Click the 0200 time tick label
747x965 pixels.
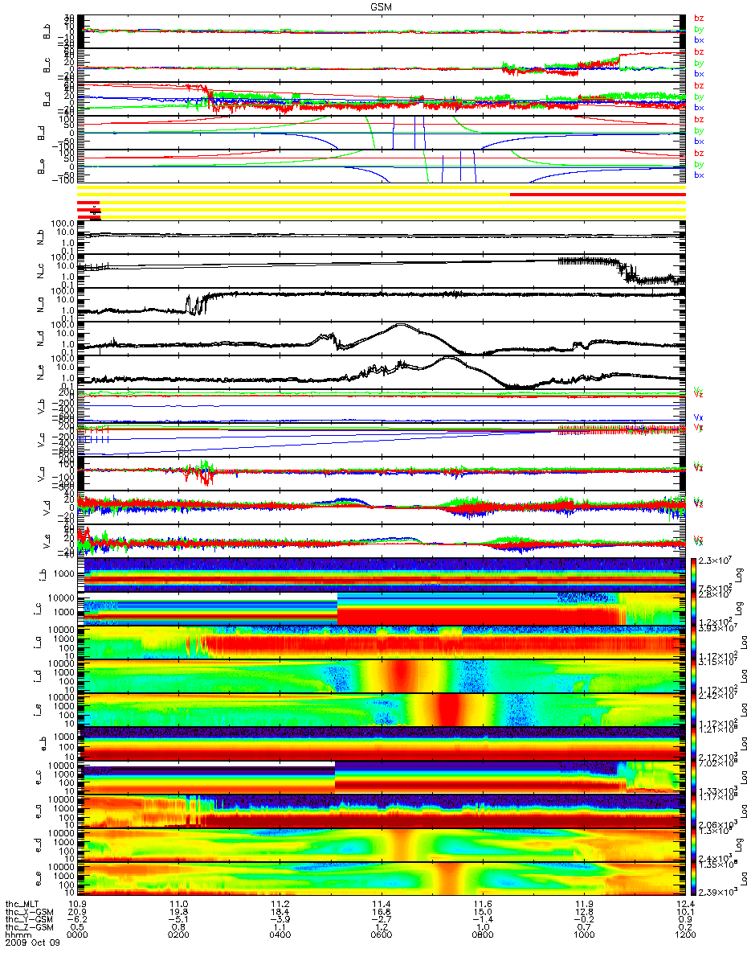click(x=179, y=934)
